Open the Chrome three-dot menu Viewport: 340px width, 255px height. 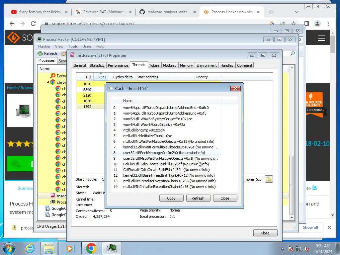click(x=328, y=24)
